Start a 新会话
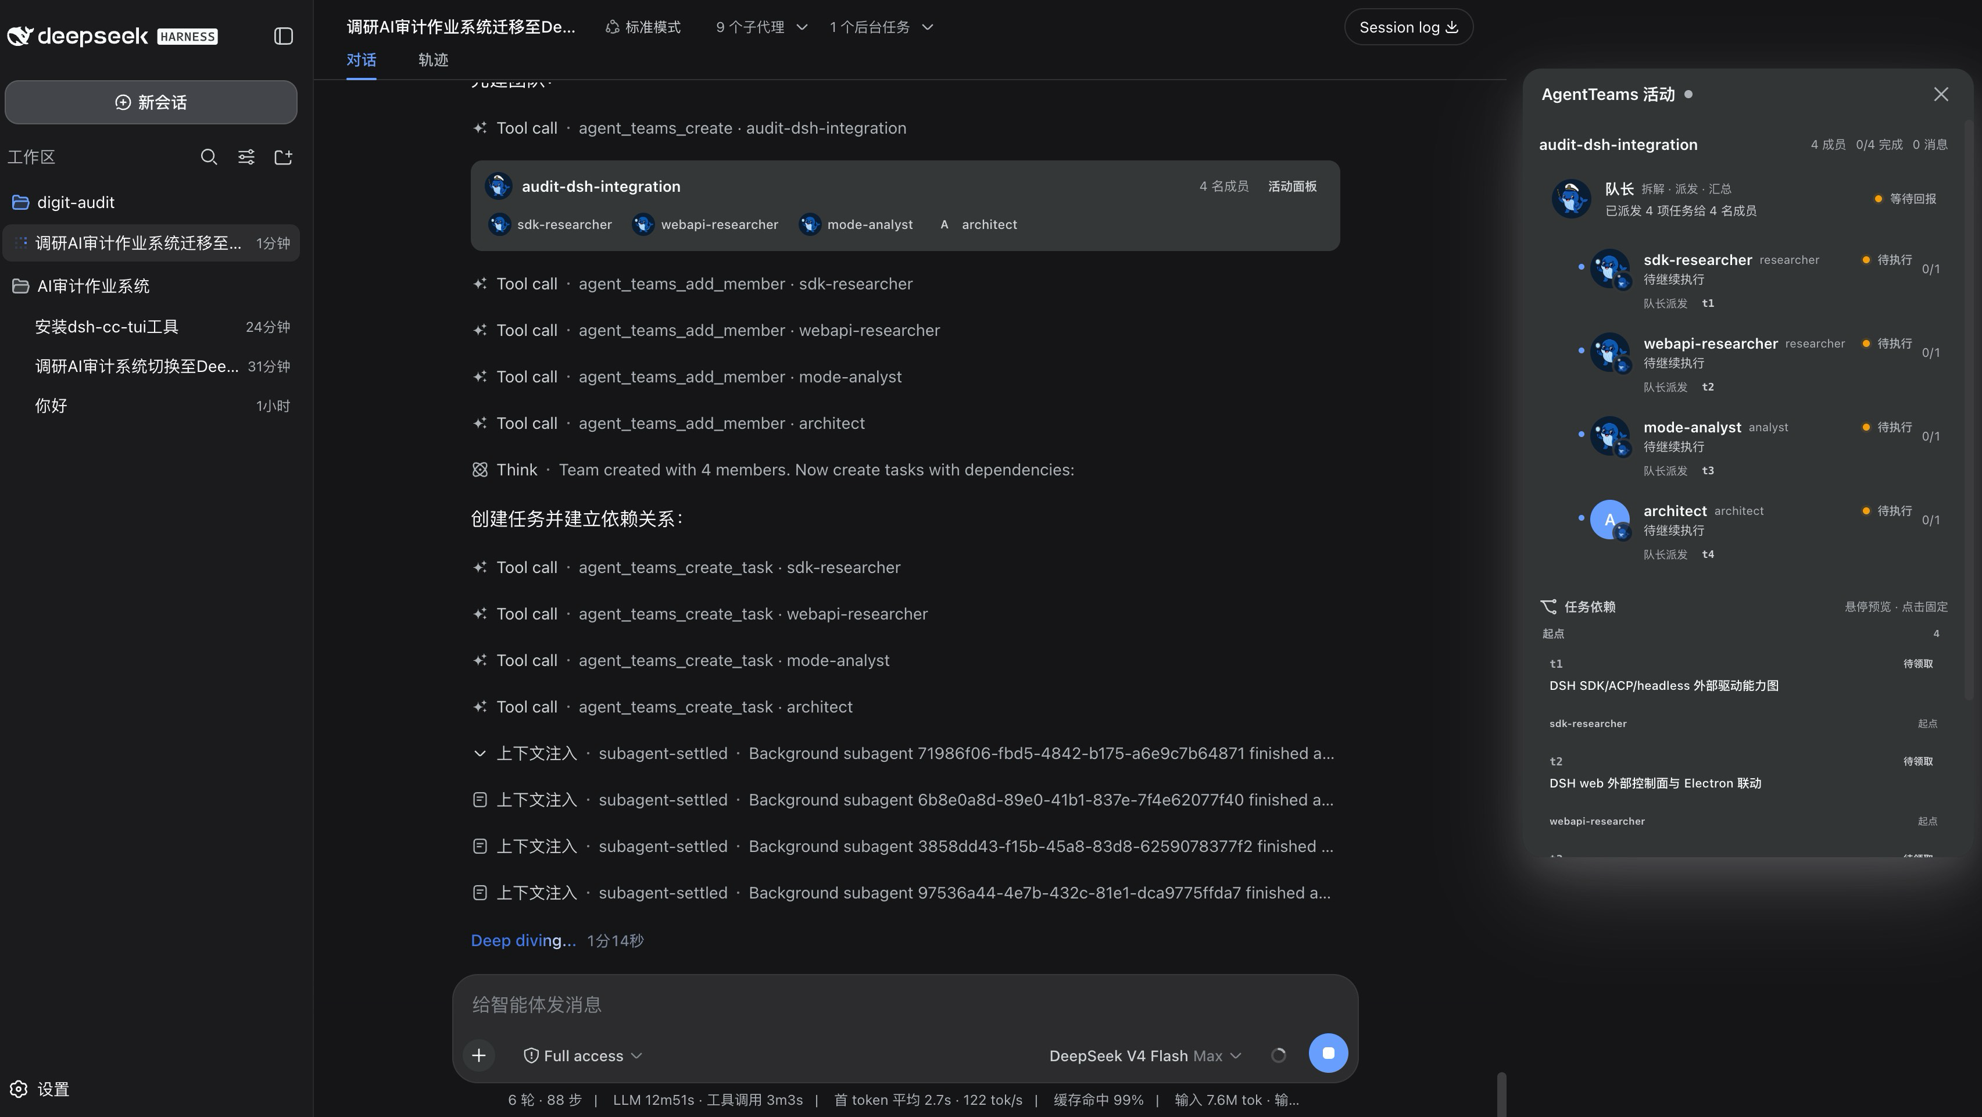The width and height of the screenshot is (1982, 1117). [151, 102]
